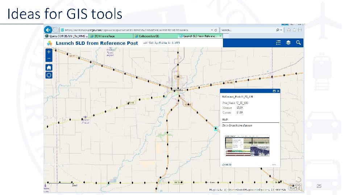Close the Launch SLD from Reference tab
The height and width of the screenshot is (195, 348).
(x=220, y=36)
